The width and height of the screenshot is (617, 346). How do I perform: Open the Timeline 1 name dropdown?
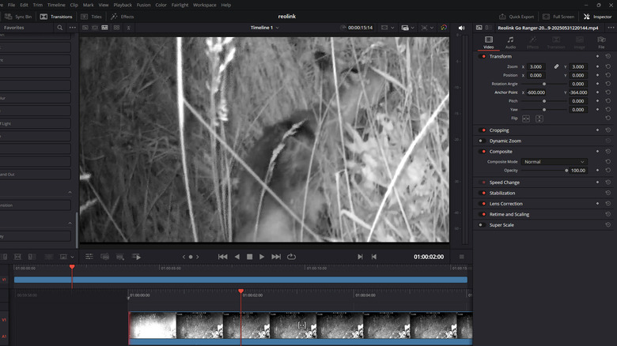point(265,28)
